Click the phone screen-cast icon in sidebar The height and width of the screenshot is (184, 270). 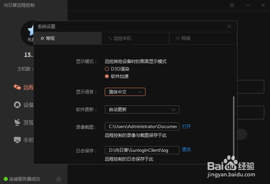pyautogui.click(x=17, y=140)
